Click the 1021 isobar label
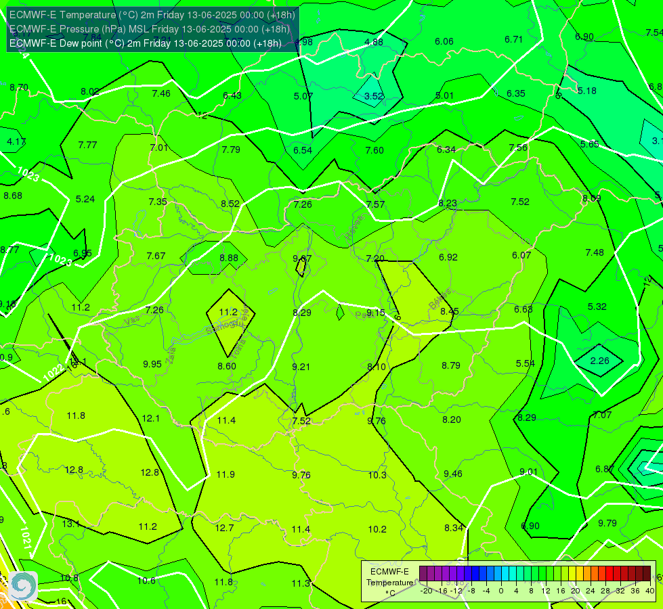 click(26, 538)
